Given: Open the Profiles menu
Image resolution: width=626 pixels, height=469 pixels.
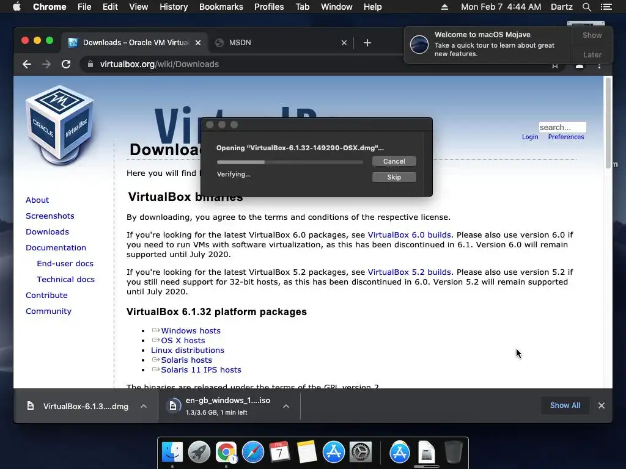Looking at the screenshot, I should pyautogui.click(x=269, y=7).
